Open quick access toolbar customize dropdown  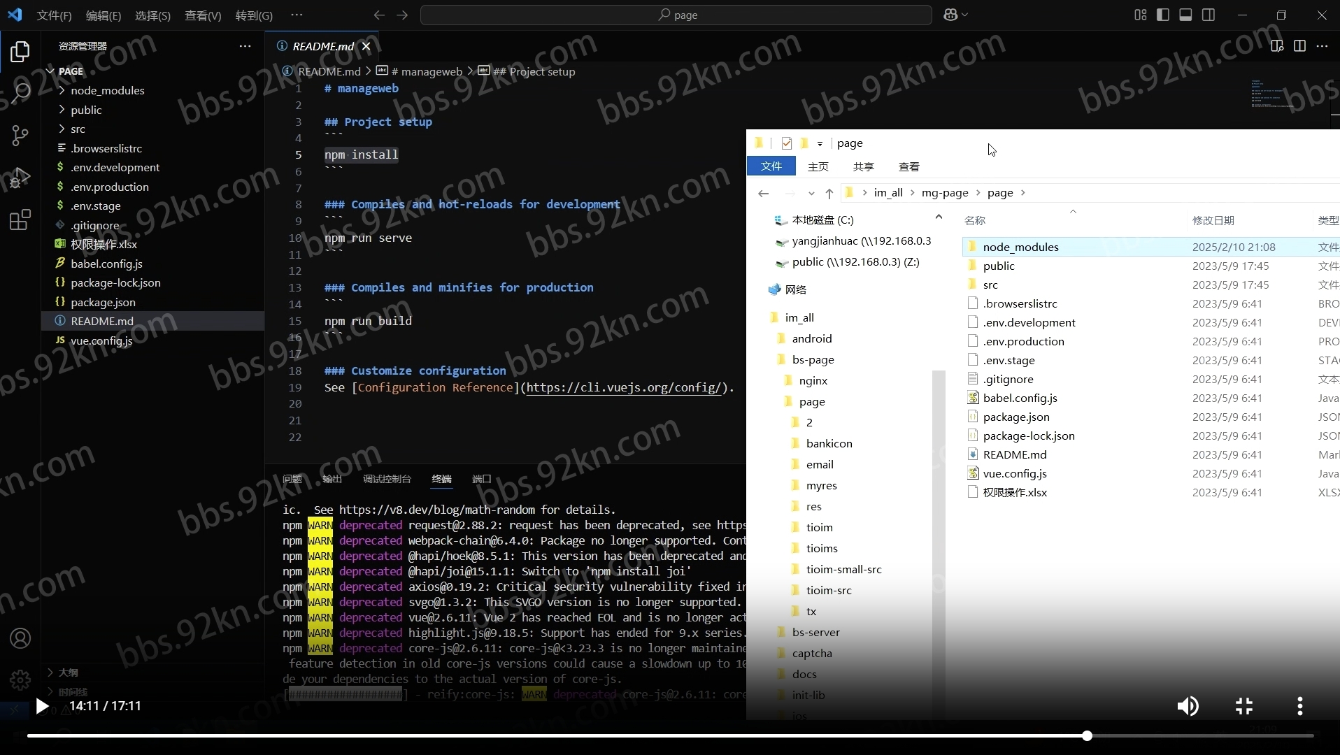(820, 143)
